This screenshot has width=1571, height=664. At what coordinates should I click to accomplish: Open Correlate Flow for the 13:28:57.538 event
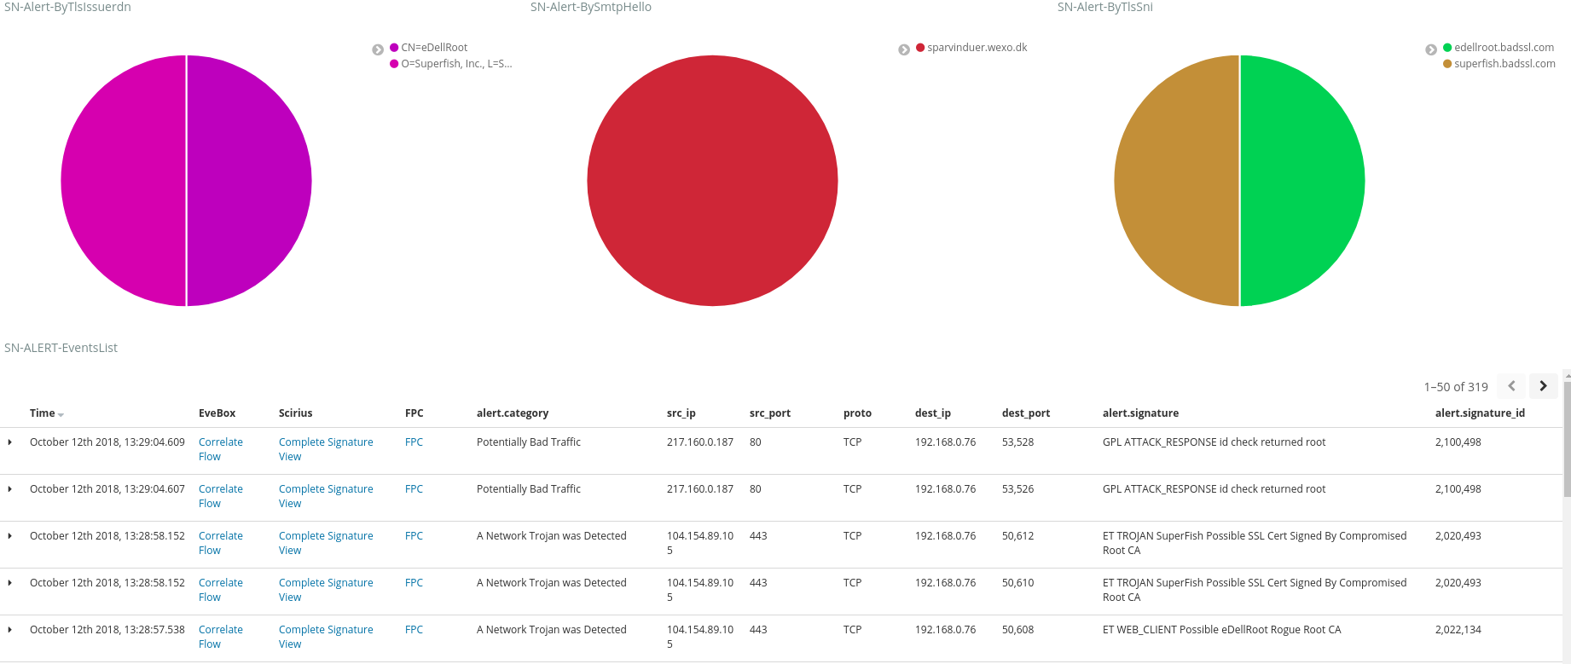coord(221,637)
